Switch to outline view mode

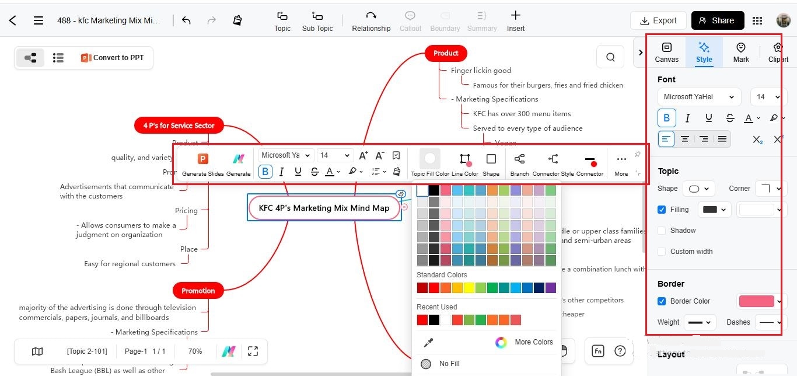(x=58, y=58)
